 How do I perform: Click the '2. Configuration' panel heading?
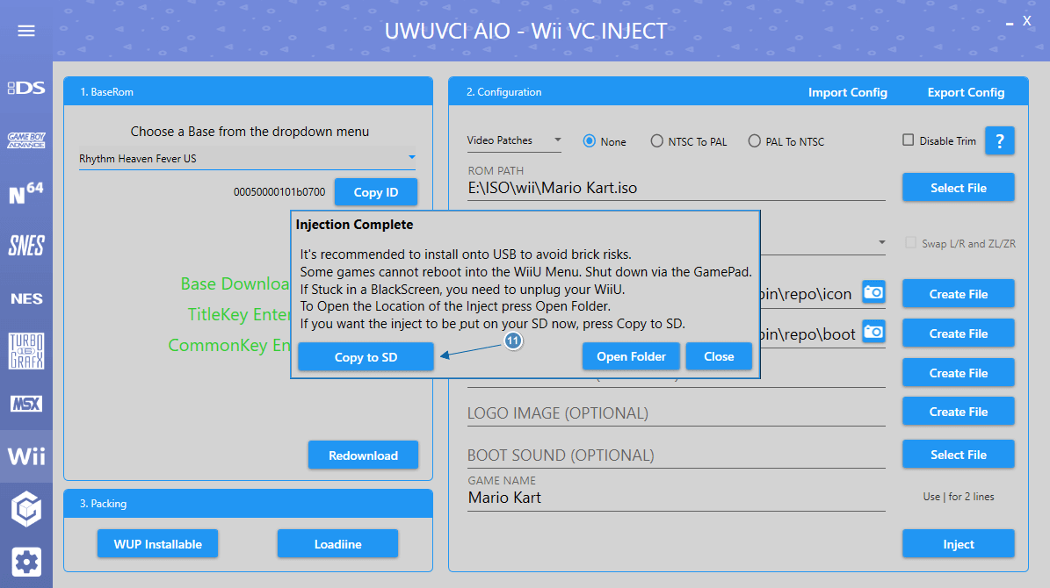(504, 92)
